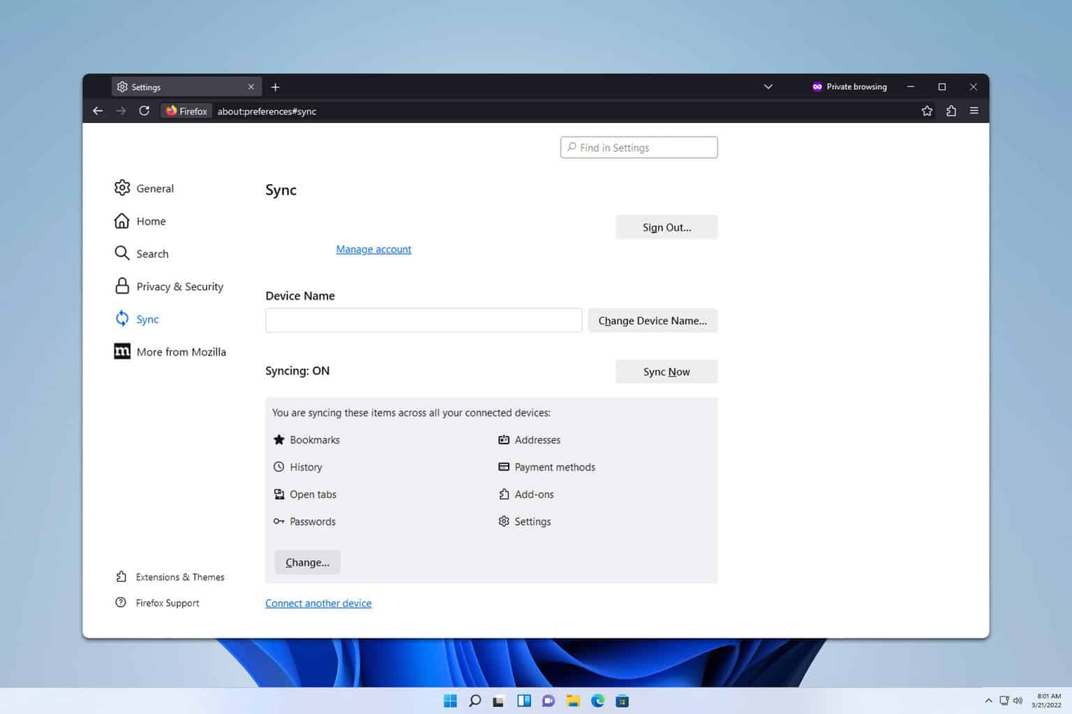1072x714 pixels.
Task: Click the Bookmarks star icon in sync list
Action: pyautogui.click(x=278, y=440)
